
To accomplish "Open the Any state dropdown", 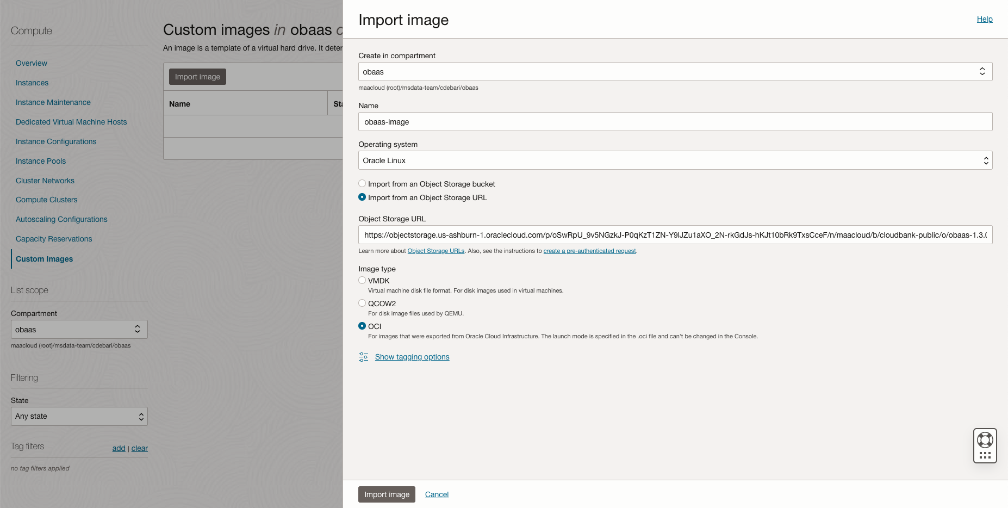I will click(x=79, y=416).
